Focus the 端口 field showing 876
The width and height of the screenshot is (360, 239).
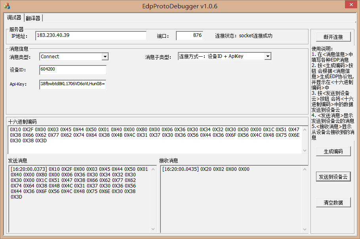click(189, 36)
